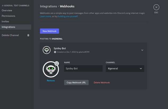Go back via Integrations breadcrumb
Screen dimensions: 168x109
[x=48, y=6]
